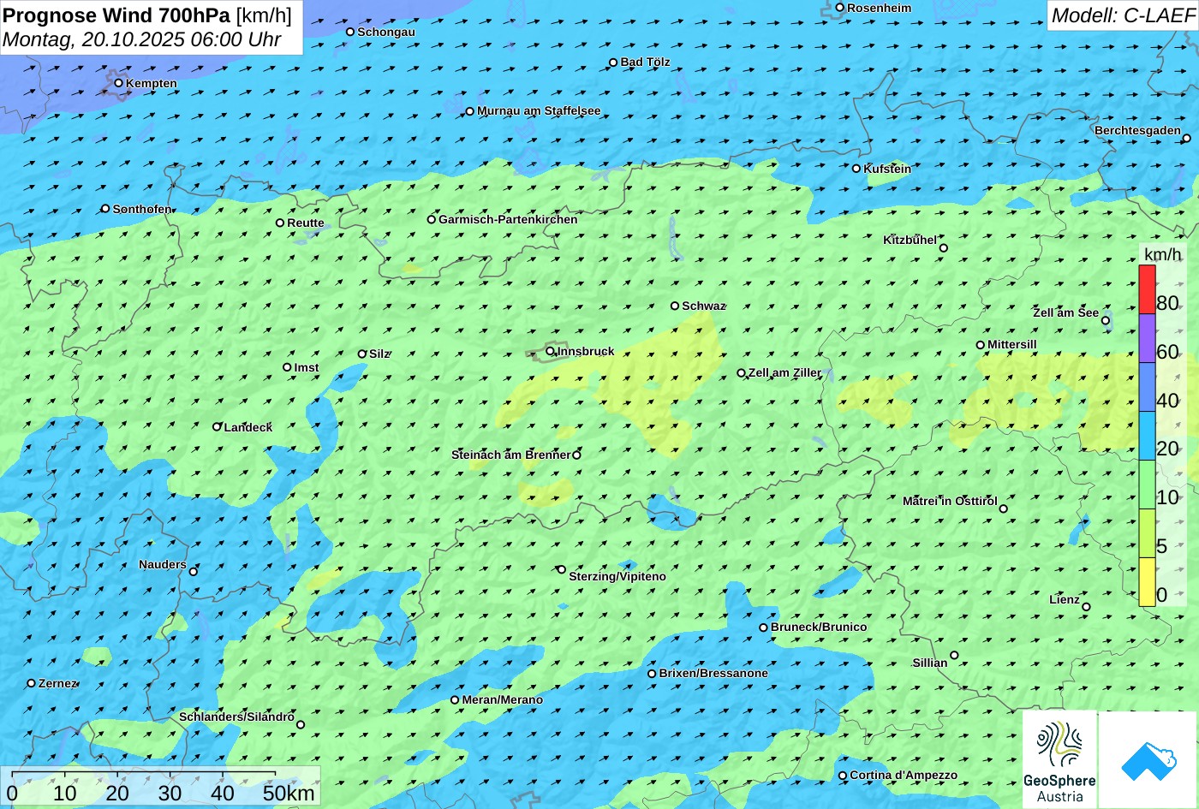1199x809 pixels.
Task: Click the 'km/h' legend heading
Action: tap(1162, 254)
